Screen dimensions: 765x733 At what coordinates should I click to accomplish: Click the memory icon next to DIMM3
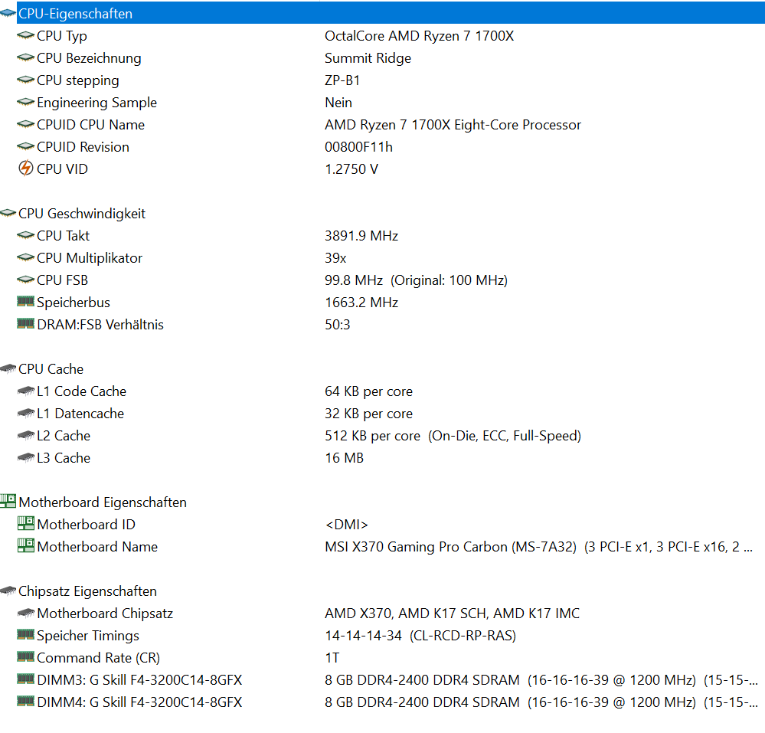click(25, 679)
